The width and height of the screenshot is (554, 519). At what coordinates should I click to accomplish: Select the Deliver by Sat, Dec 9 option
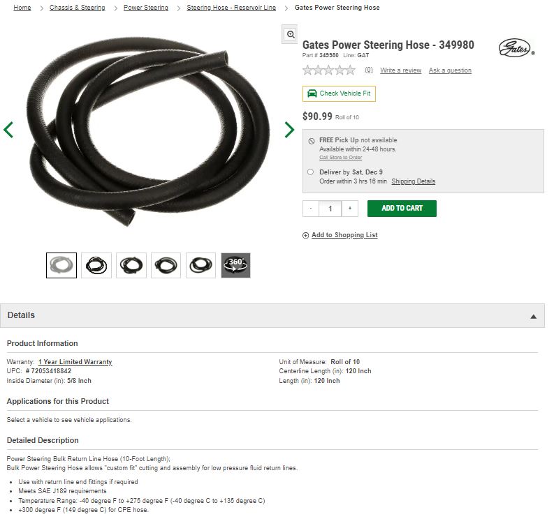coord(310,172)
